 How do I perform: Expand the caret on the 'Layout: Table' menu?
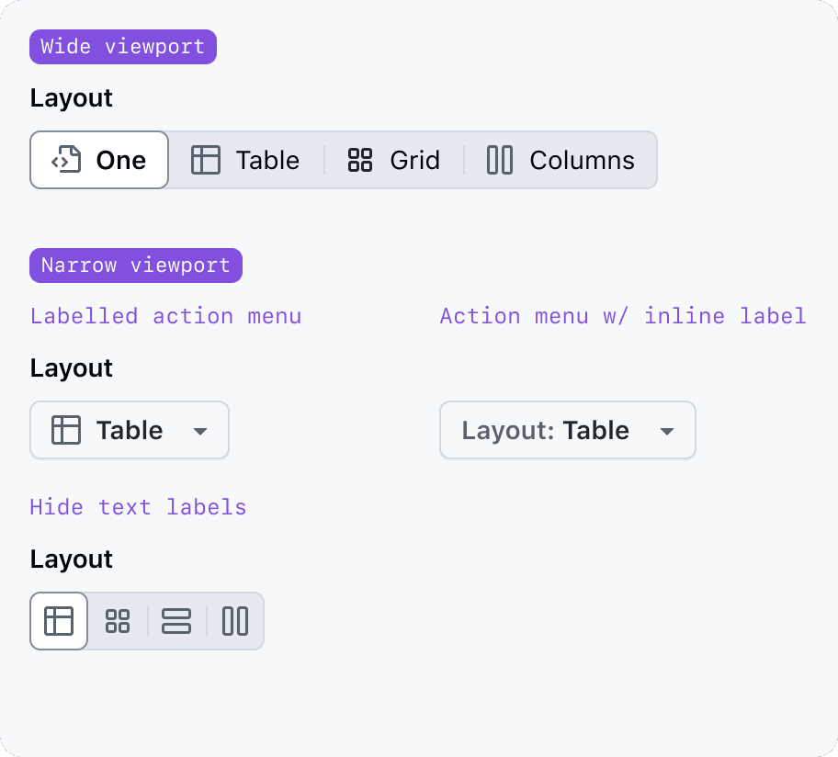668,431
